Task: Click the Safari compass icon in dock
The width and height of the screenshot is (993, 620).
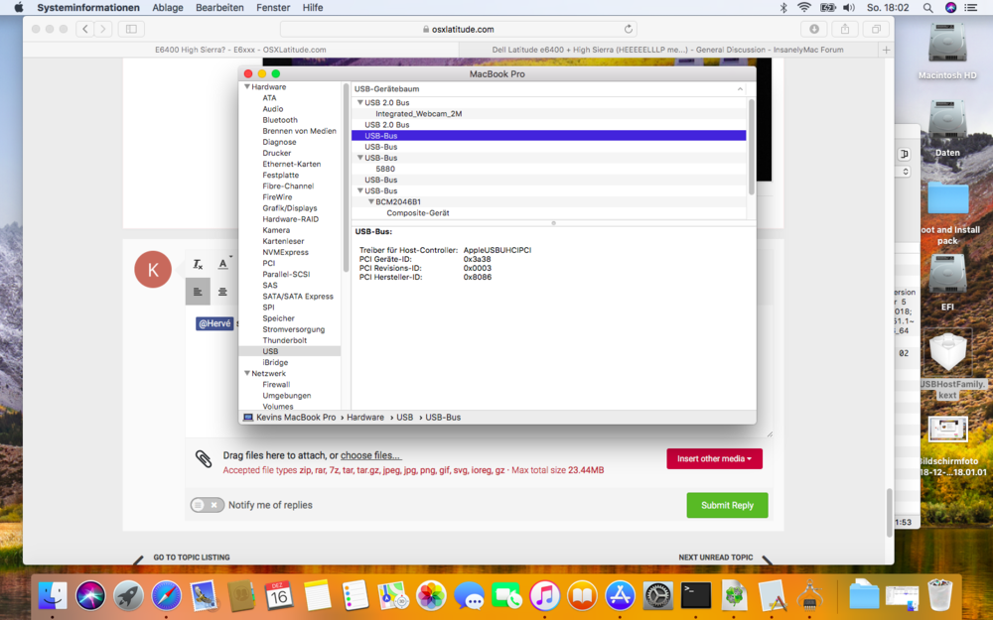Action: [x=166, y=596]
